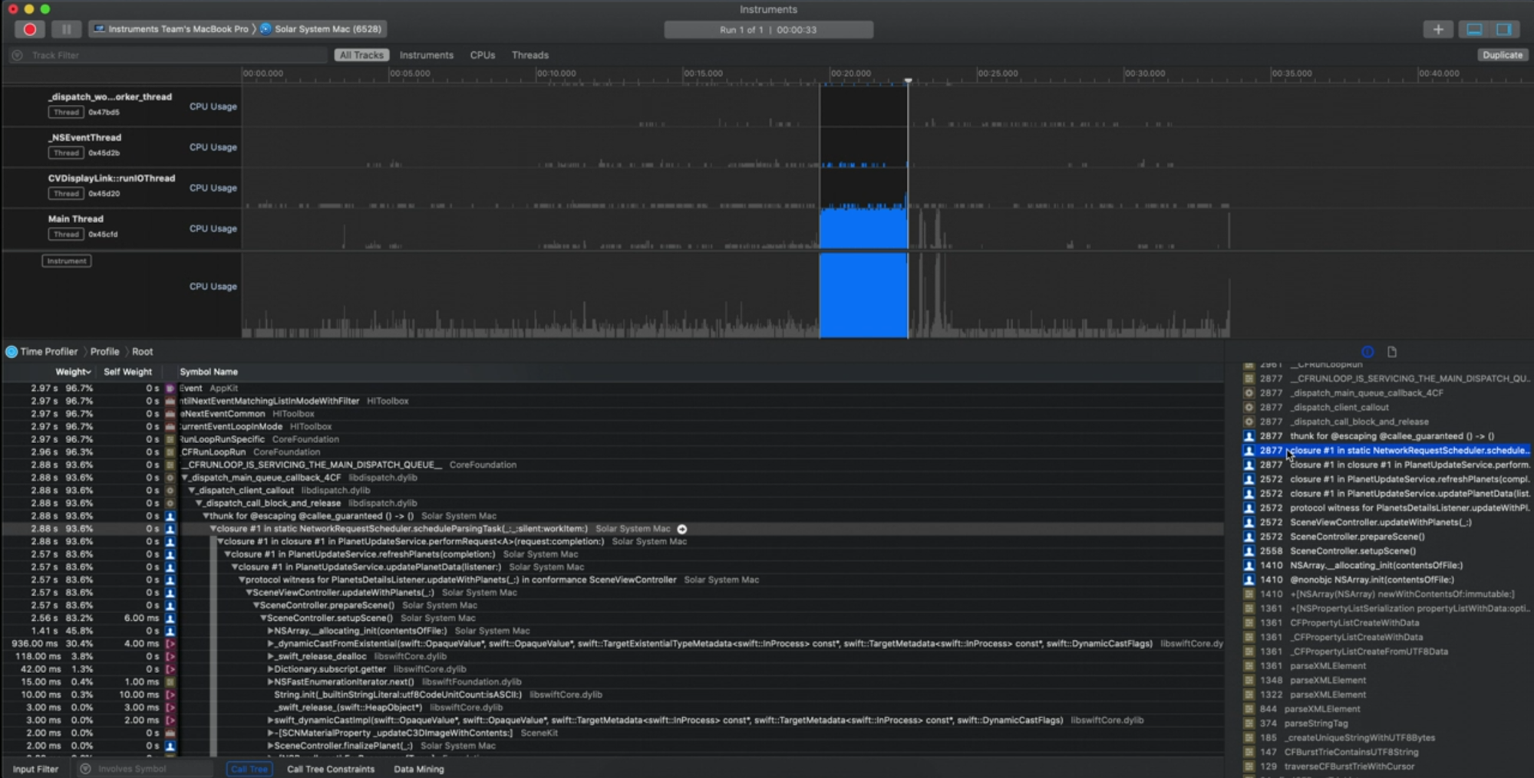Switch to the Threads tab
1534x778 pixels.
pos(529,55)
